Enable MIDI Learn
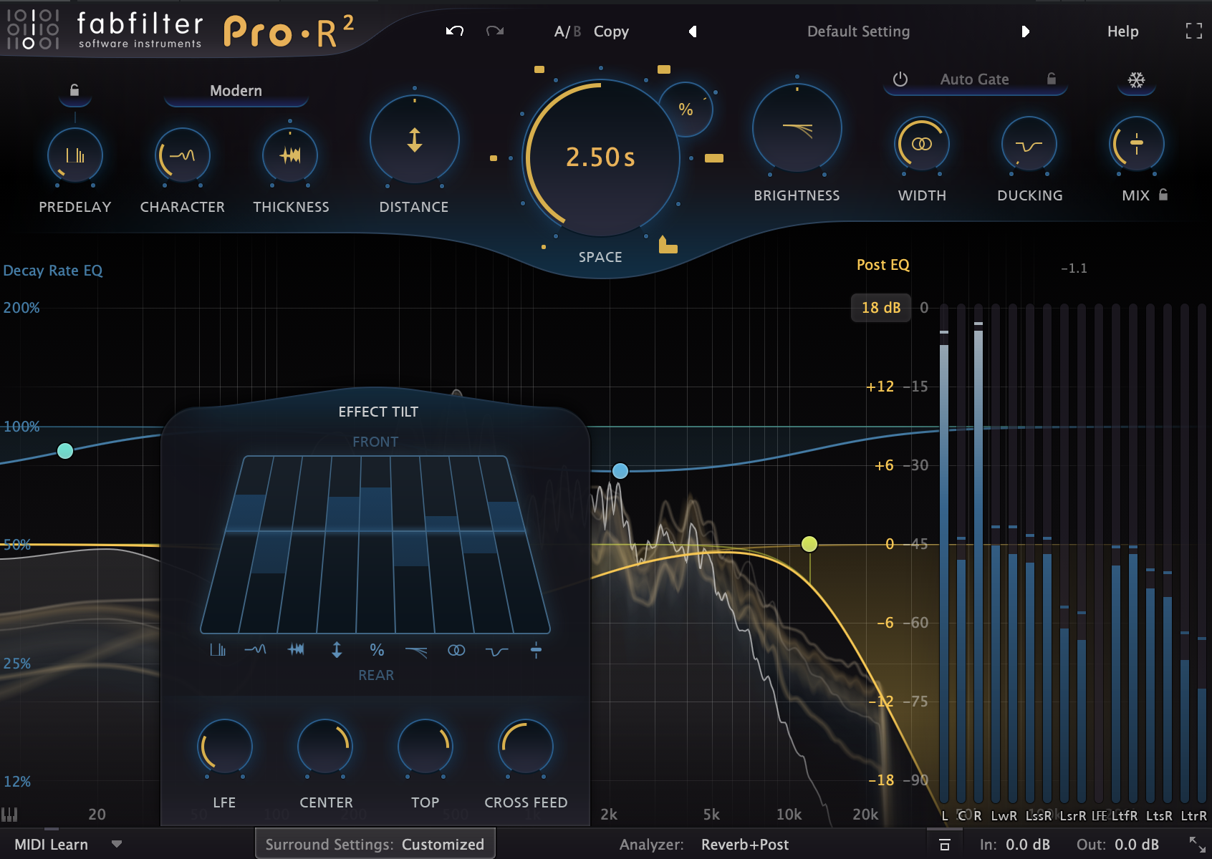Viewport: 1212px width, 859px height. tap(51, 845)
